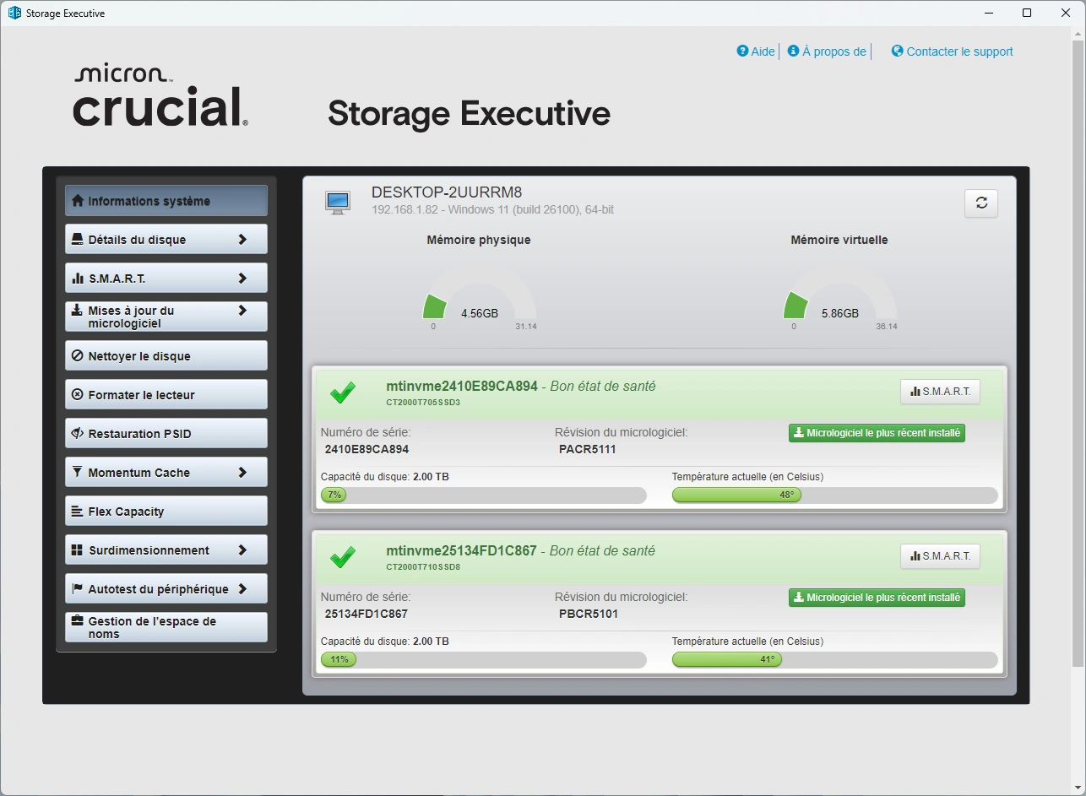
Task: Expand chevron on Détails du disque
Action: [x=242, y=240]
